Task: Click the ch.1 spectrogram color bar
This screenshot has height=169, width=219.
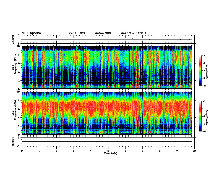Action: coord(200,71)
